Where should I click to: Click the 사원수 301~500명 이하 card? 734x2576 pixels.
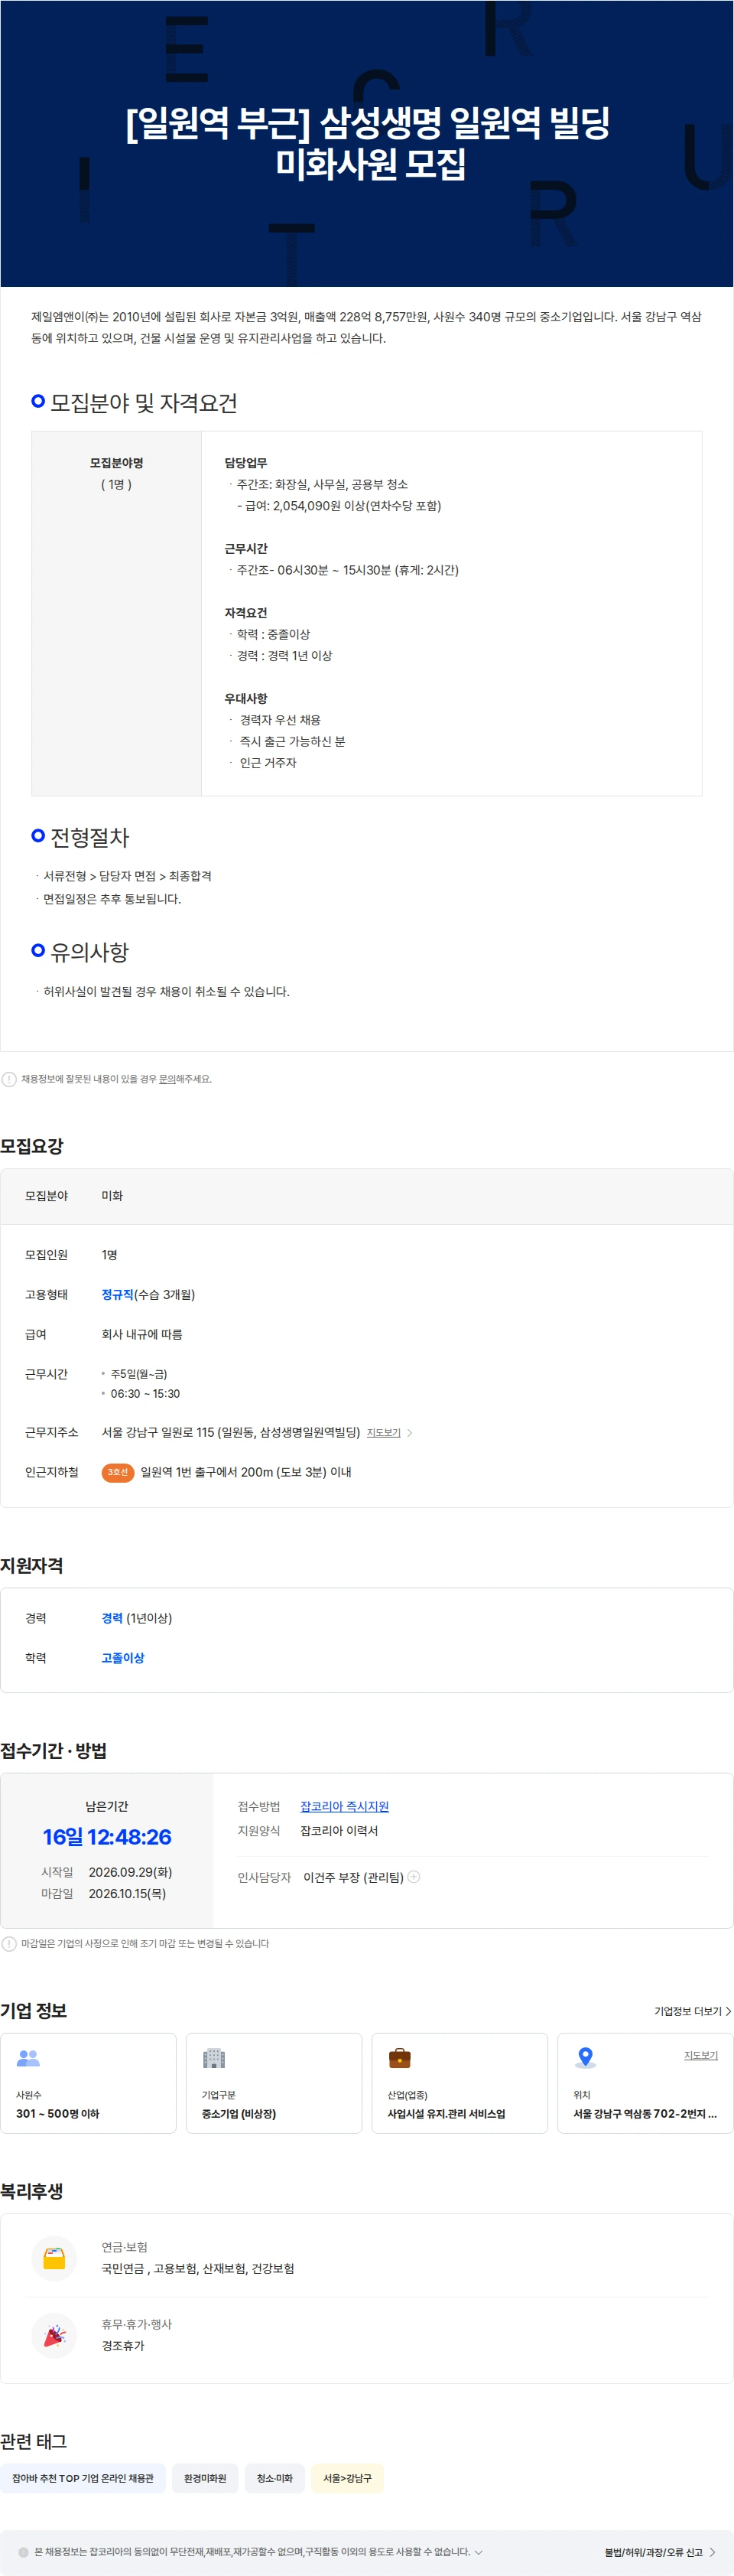[x=88, y=2083]
